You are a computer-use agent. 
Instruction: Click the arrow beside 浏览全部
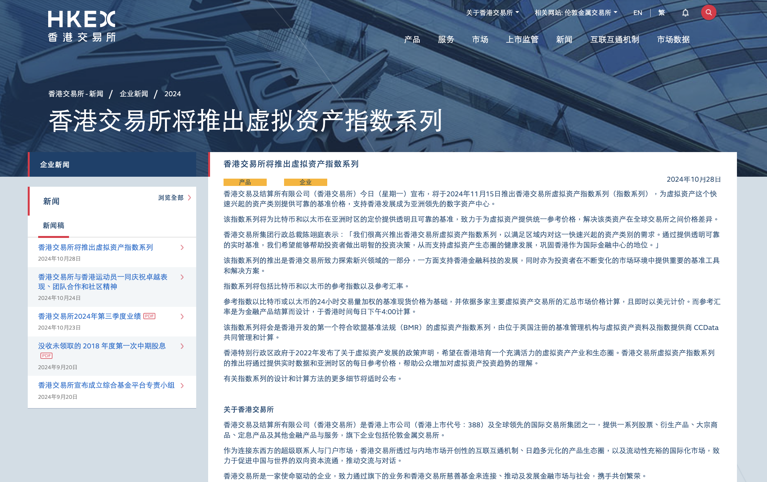(x=189, y=197)
